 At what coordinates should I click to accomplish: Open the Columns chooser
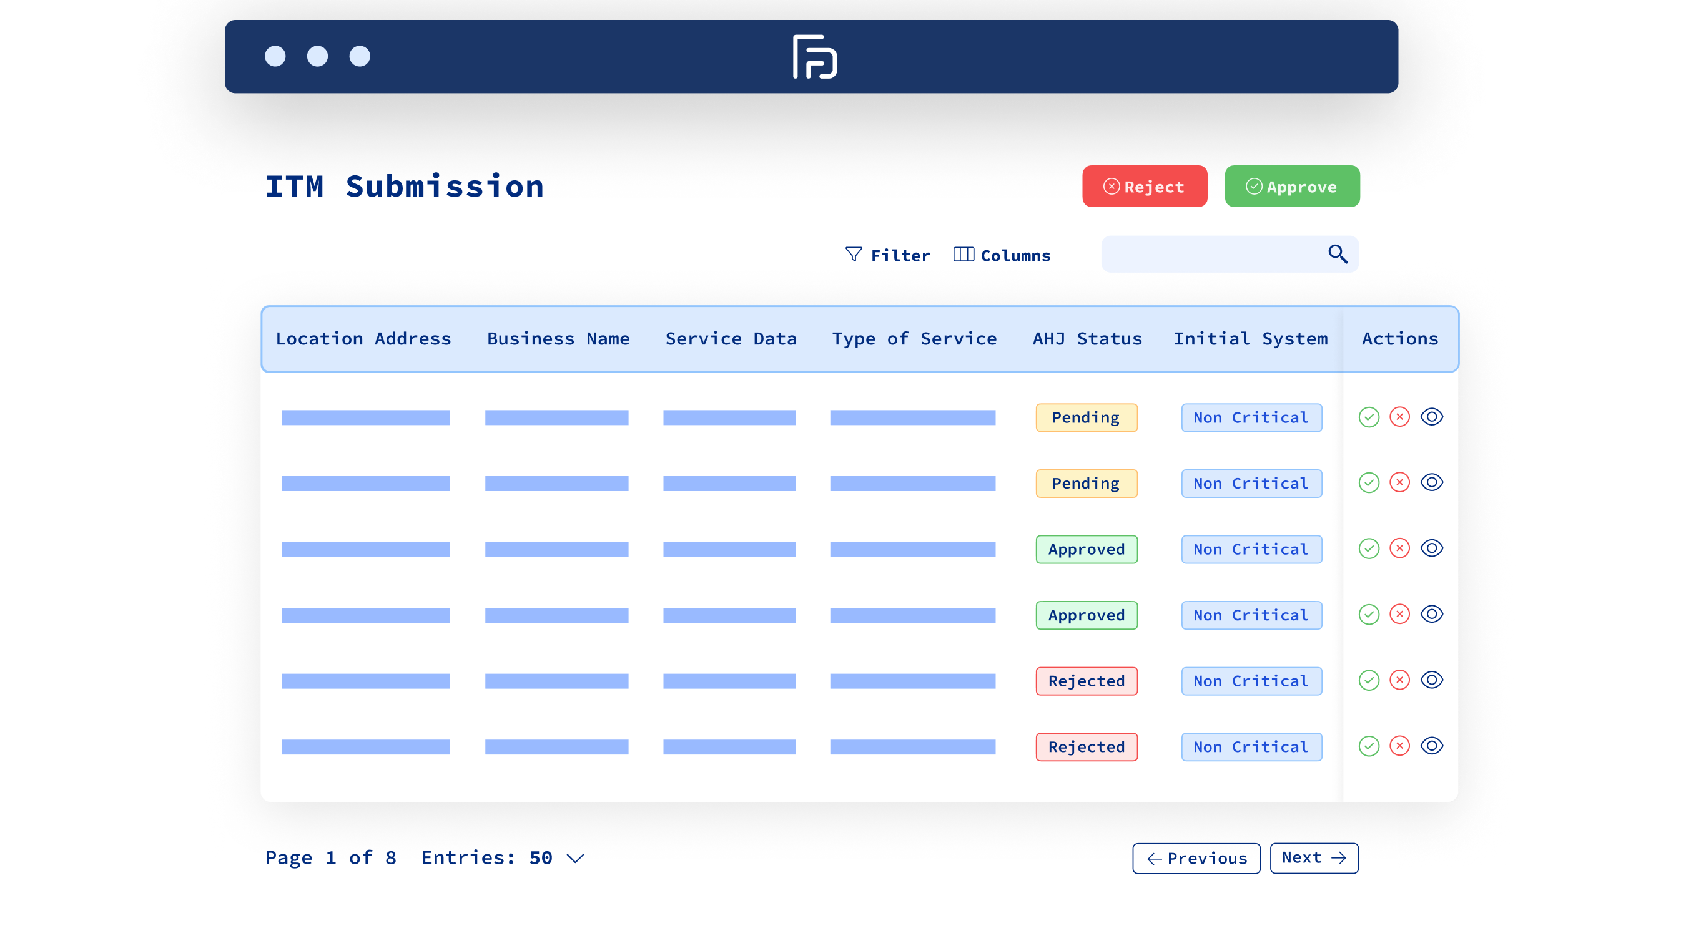(x=1002, y=255)
